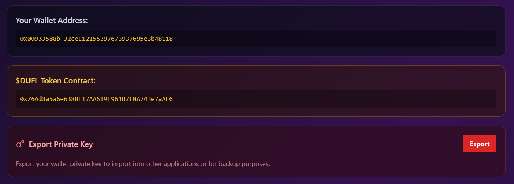
Task: Click the "$DUEL Token Contract:" label
Action: tap(56, 81)
